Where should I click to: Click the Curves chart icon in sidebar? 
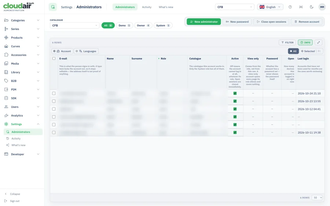click(6, 46)
